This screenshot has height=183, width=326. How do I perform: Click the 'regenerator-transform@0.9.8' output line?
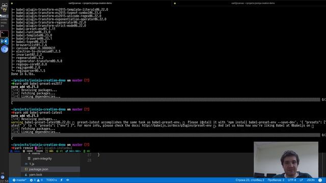39,61
